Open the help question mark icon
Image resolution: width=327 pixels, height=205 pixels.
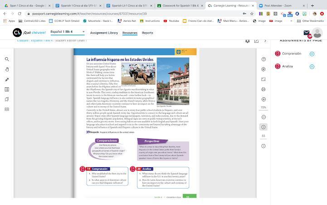click(x=264, y=60)
